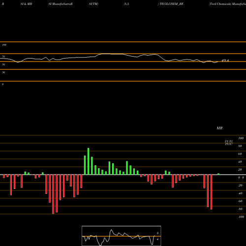This screenshot has height=246, width=246.
Task: Click the 50 level label on RSI axis
Action: pos(3,64)
